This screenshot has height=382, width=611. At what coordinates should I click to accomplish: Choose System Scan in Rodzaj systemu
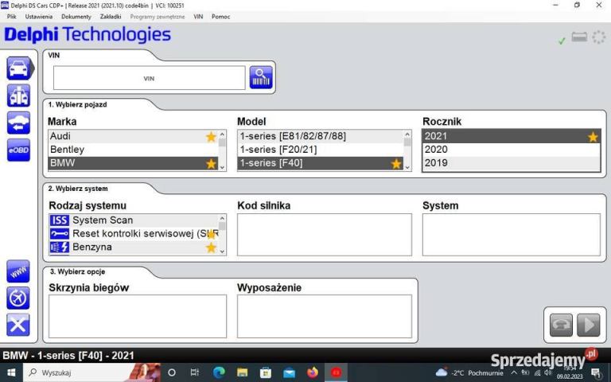(x=103, y=220)
